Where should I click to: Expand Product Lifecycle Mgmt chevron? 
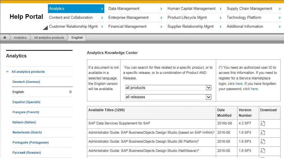220,18
